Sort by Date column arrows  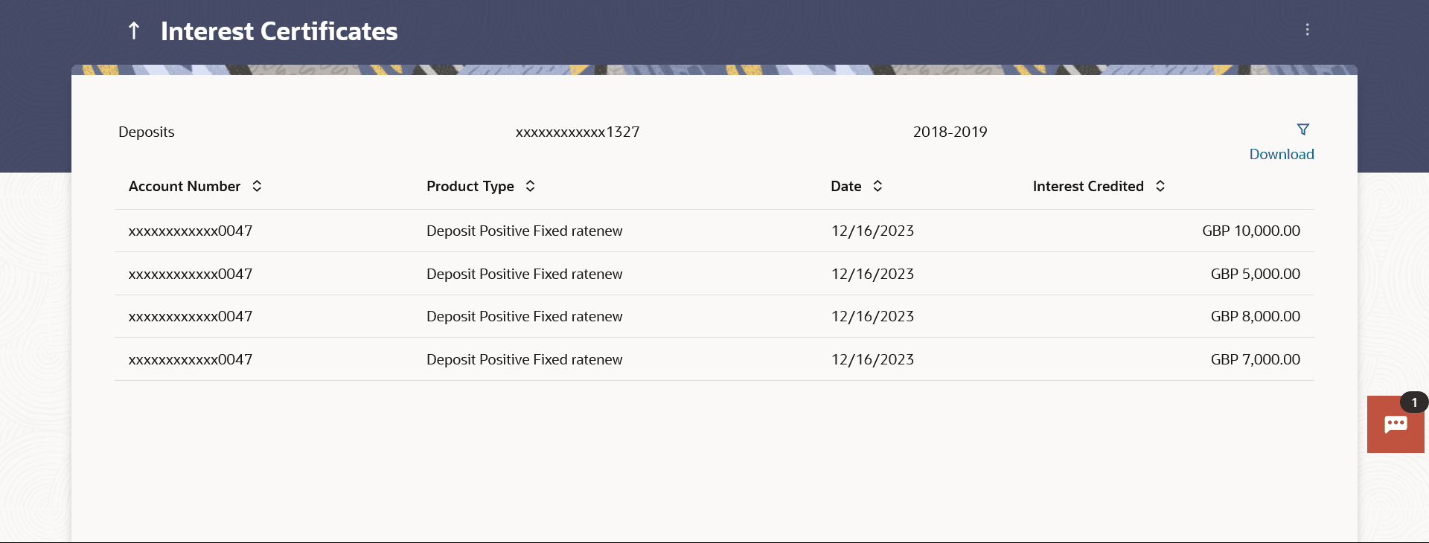pyautogui.click(x=877, y=186)
